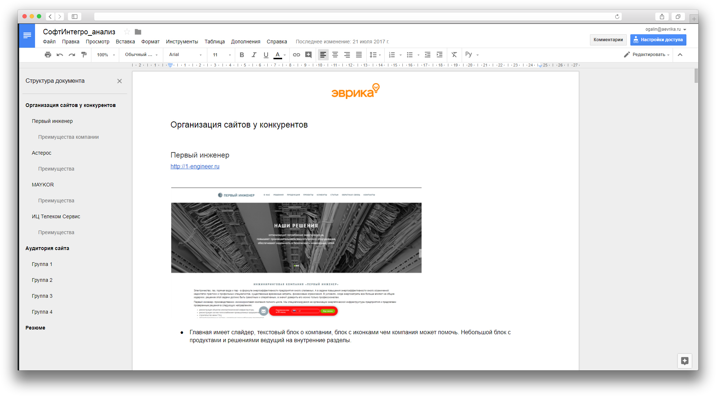This screenshot has height=396, width=716.
Task: Jump to Организация сайтов у конкурентов heading
Action: click(x=70, y=105)
